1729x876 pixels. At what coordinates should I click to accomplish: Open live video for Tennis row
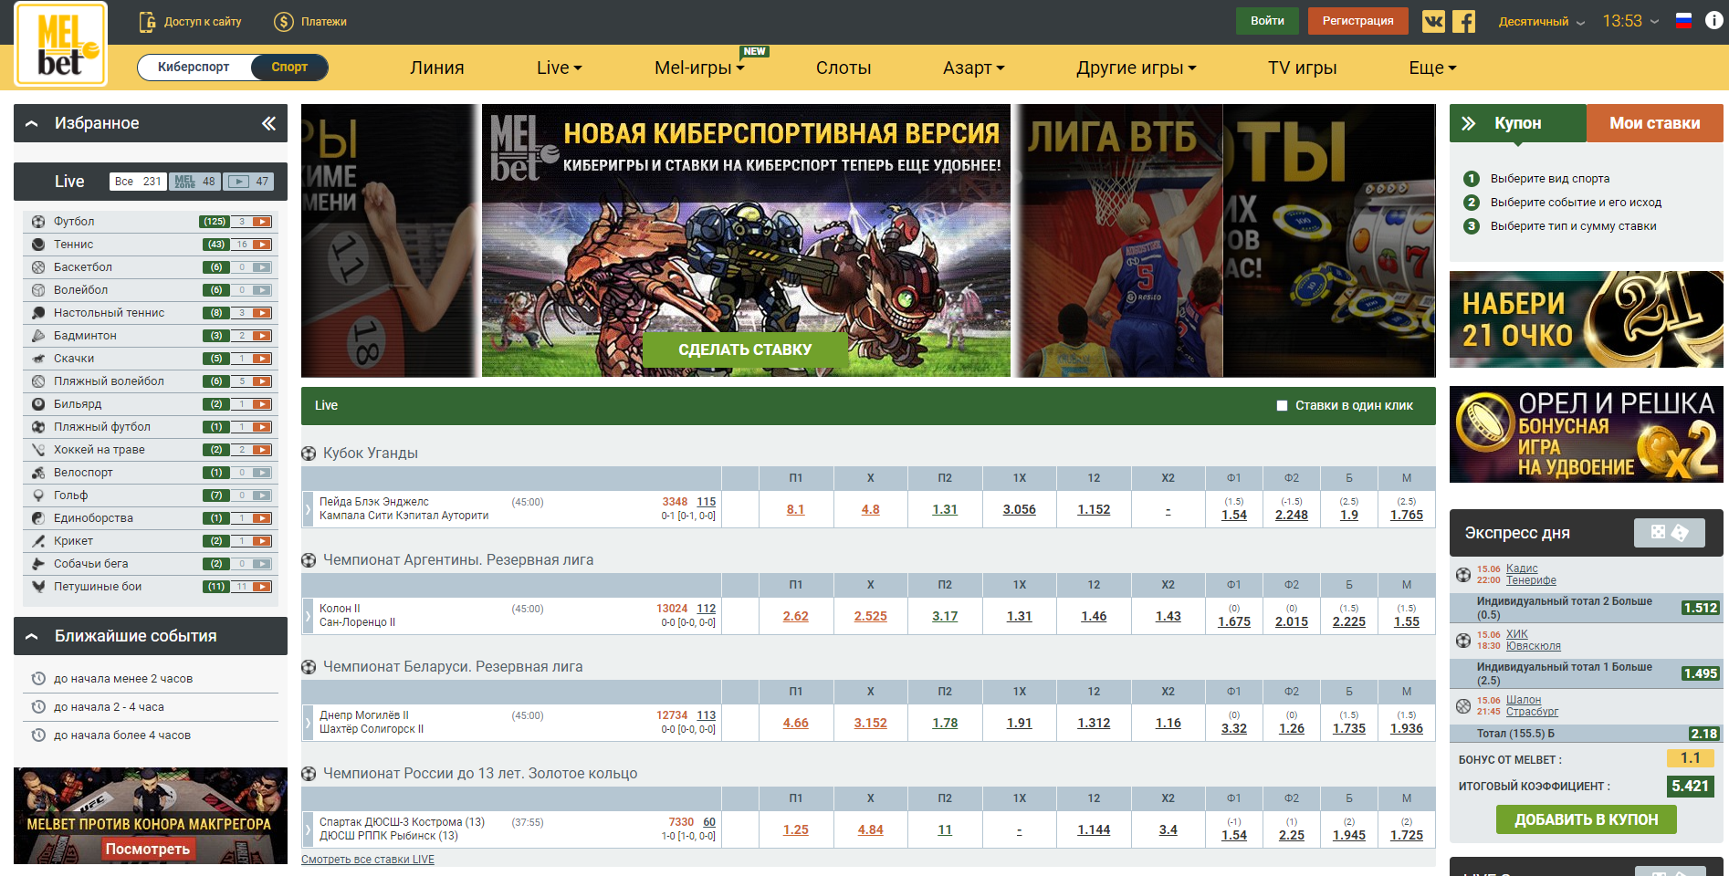coord(262,245)
